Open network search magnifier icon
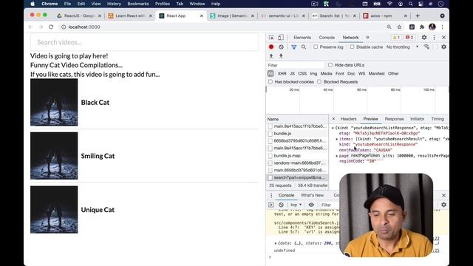Image resolution: width=473 pixels, height=266 pixels. 304,47
